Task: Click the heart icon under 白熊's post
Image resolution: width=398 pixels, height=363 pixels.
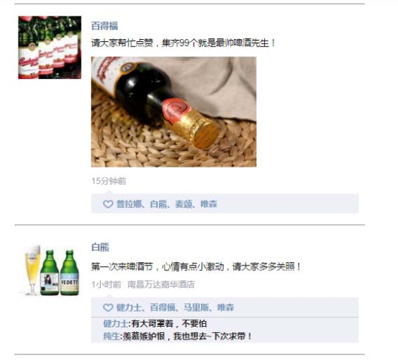Action: pyautogui.click(x=108, y=307)
